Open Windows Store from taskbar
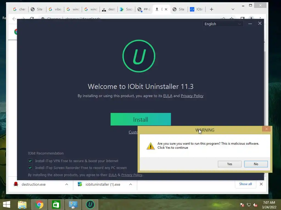The image size is (281, 210). pyautogui.click(x=56, y=205)
